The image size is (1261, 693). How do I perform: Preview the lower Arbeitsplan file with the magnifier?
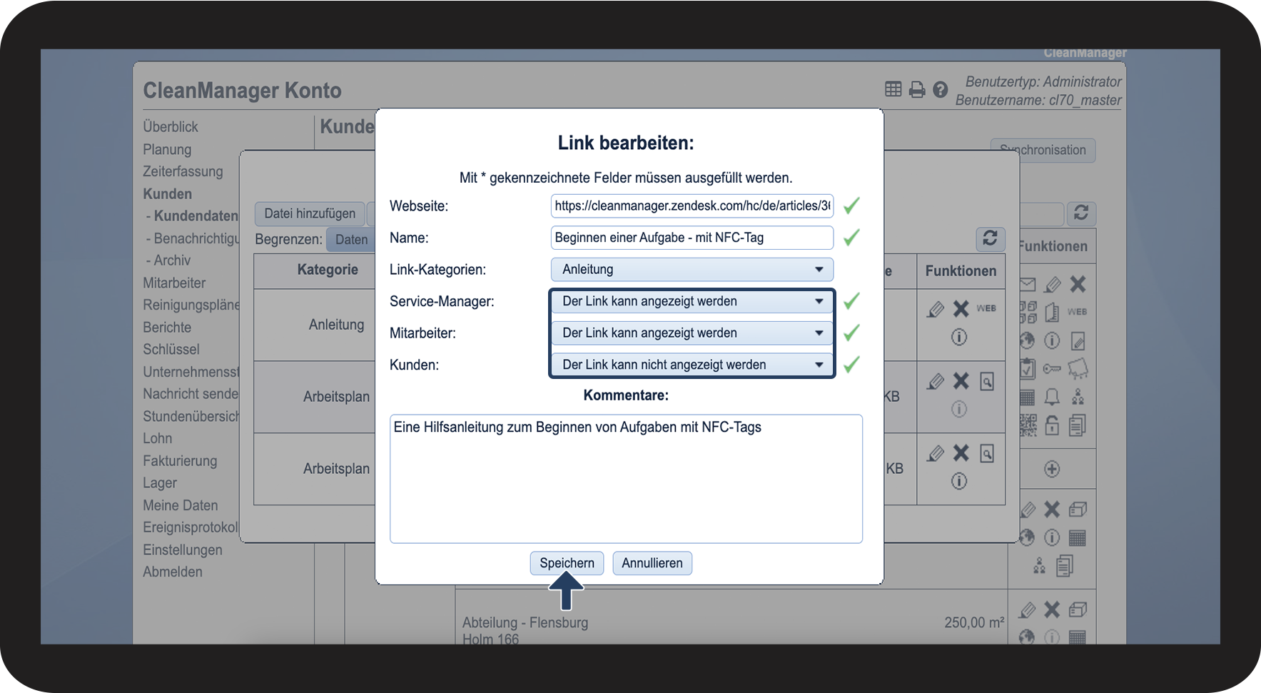(987, 453)
